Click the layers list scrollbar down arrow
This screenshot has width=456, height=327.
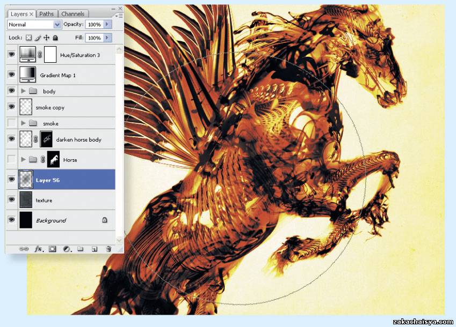click(119, 240)
